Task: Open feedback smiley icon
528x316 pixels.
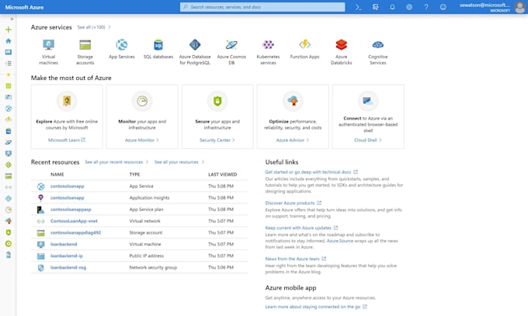Action: pyautogui.click(x=443, y=7)
